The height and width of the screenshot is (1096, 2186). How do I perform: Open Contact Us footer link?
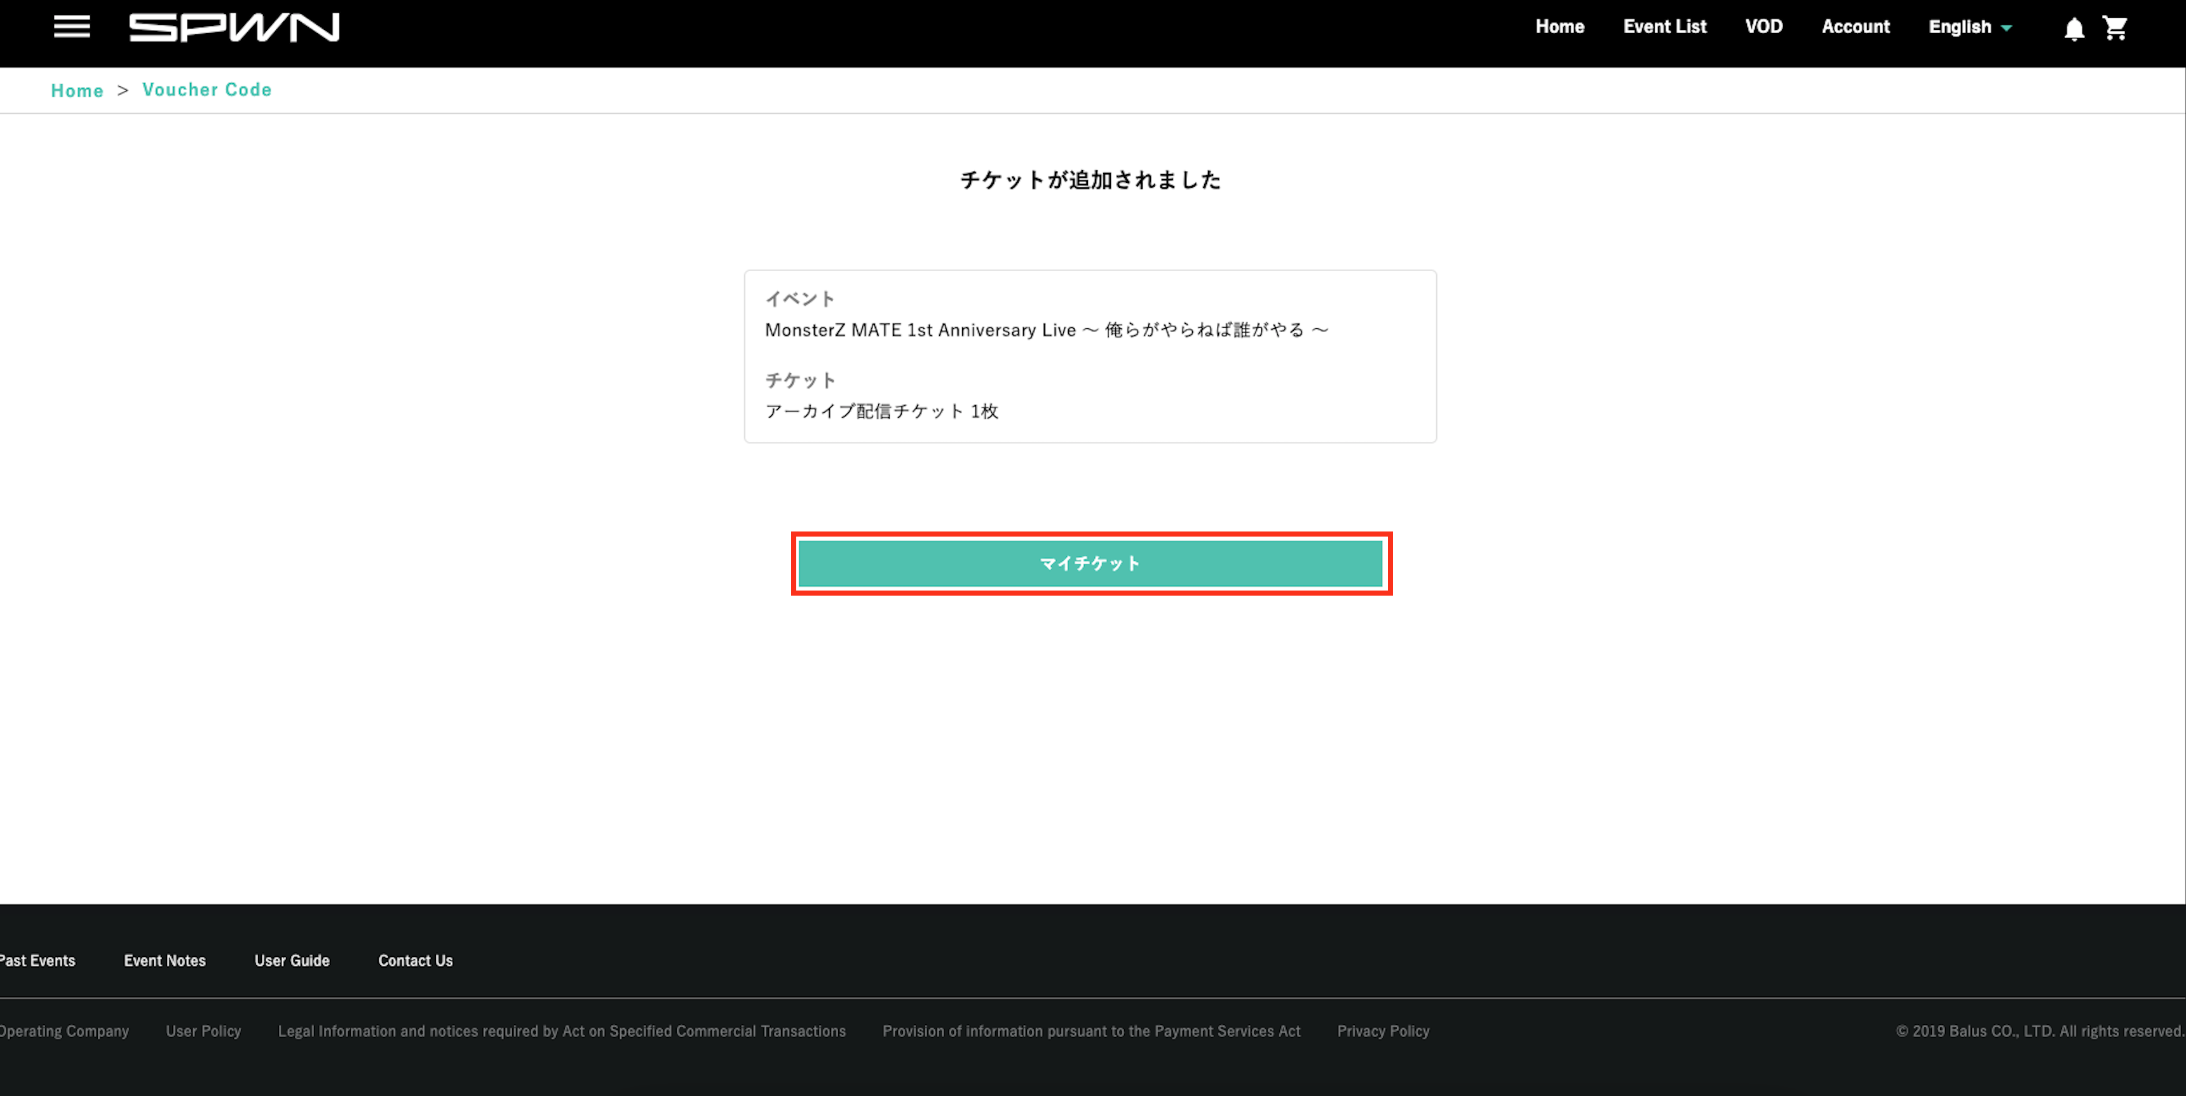pyautogui.click(x=415, y=960)
